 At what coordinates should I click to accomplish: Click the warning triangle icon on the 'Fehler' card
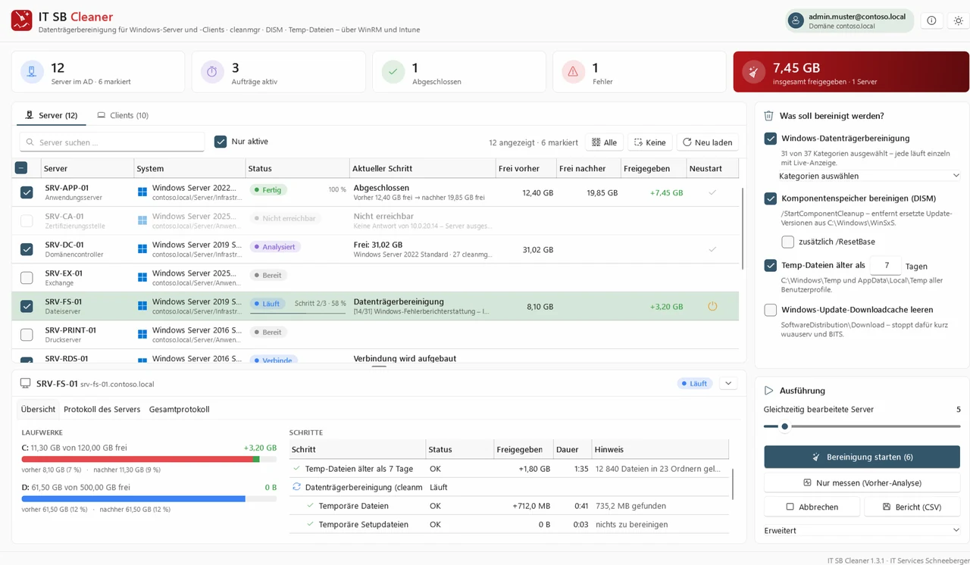(x=573, y=72)
